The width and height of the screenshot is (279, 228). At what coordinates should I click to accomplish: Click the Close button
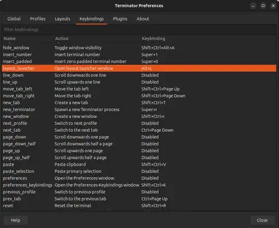click(x=262, y=220)
